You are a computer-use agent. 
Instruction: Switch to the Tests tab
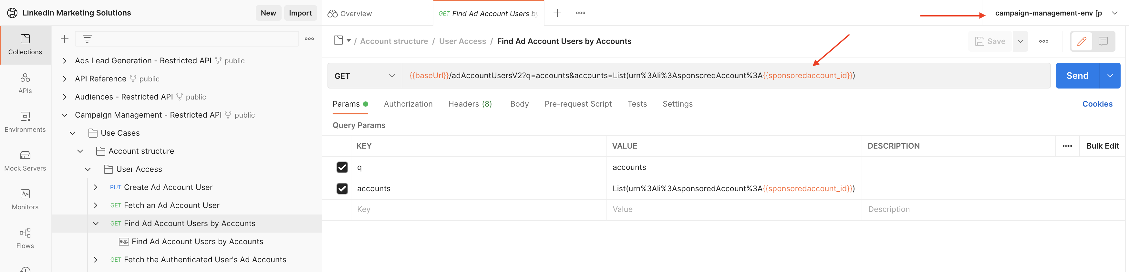[637, 104]
